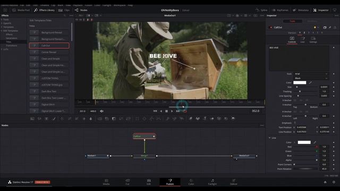Open the Metadata panel

[x=301, y=10]
